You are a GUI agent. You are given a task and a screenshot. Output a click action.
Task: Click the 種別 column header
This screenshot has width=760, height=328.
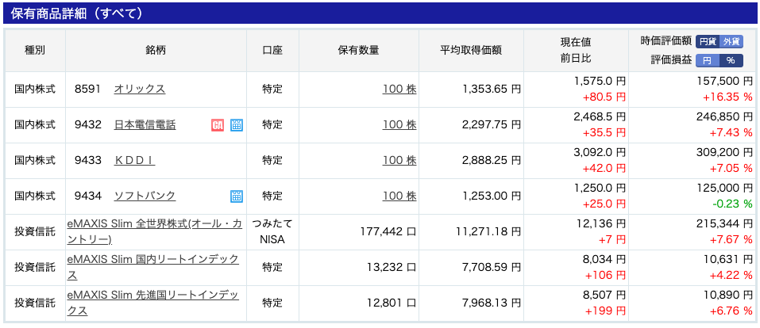click(34, 51)
